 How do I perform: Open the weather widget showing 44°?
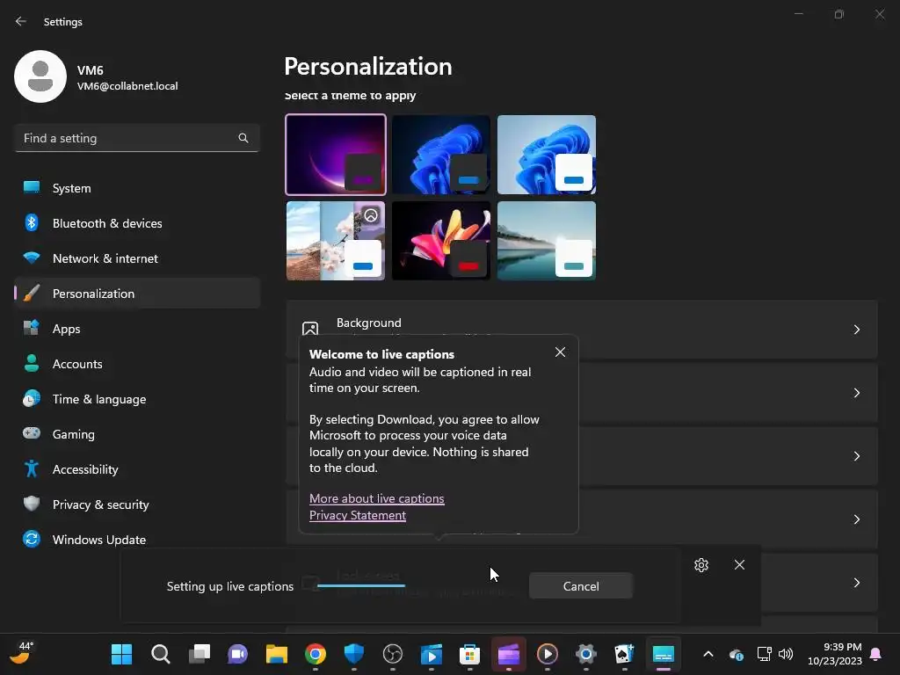(x=22, y=653)
